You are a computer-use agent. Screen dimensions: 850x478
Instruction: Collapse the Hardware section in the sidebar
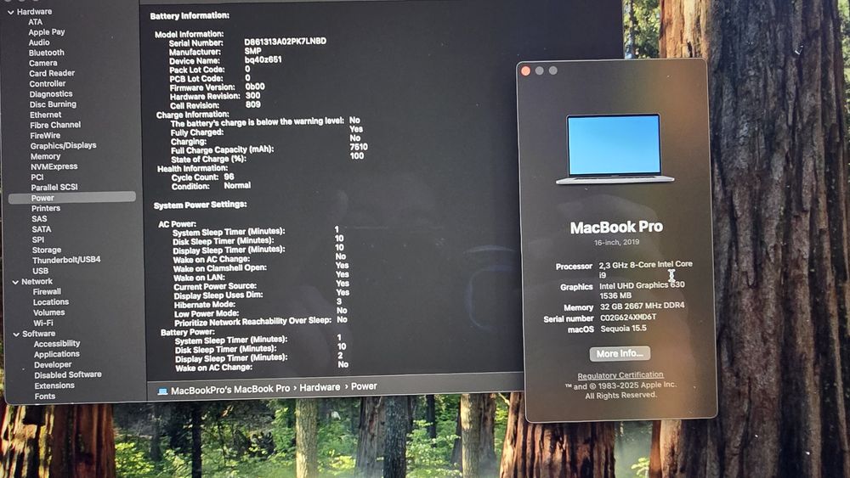(x=10, y=12)
